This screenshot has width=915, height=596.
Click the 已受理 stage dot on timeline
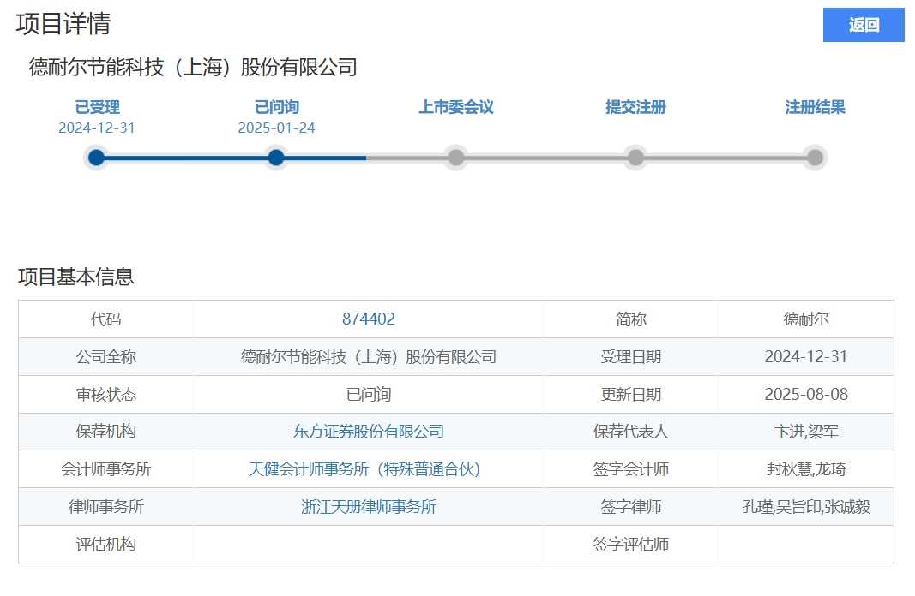tap(97, 158)
